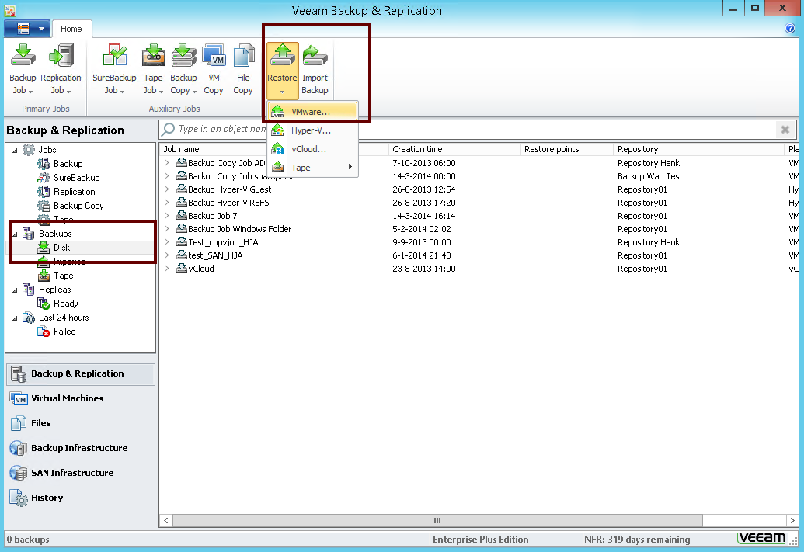The width and height of the screenshot is (804, 552).
Task: Open the Tape submenu in the Restore menu
Action: 312,168
